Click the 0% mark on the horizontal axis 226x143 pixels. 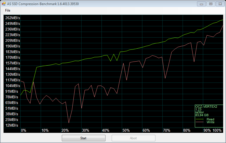[x=24, y=130]
